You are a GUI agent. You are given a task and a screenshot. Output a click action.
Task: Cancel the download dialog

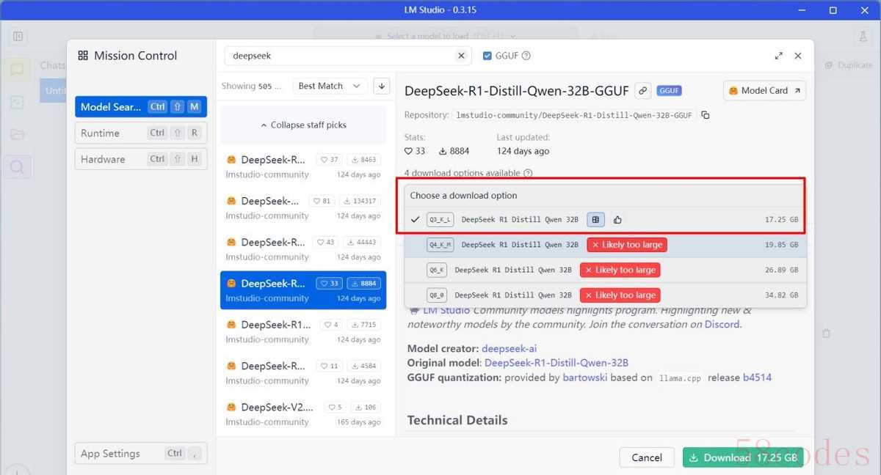pyautogui.click(x=647, y=457)
